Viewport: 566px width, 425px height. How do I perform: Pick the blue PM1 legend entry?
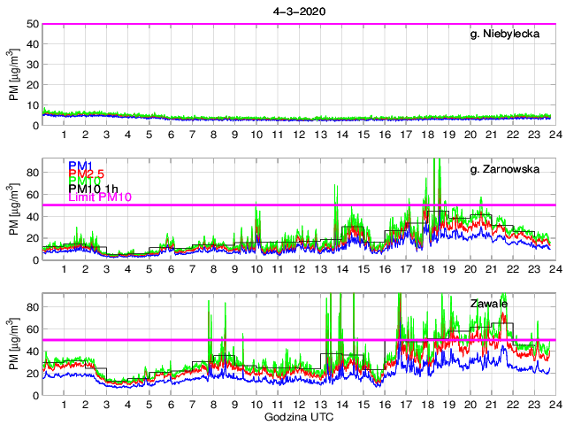(80, 166)
